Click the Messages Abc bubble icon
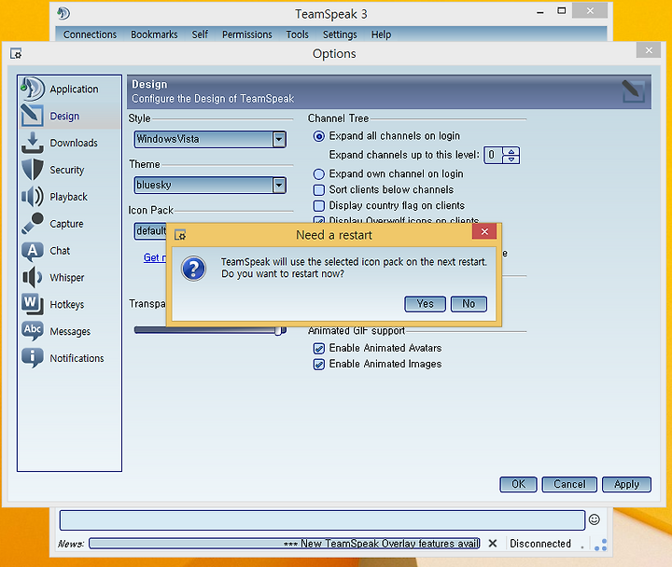The width and height of the screenshot is (672, 567). pyautogui.click(x=33, y=331)
